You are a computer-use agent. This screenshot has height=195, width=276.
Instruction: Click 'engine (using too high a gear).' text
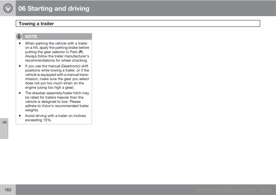click(x=50, y=87)
